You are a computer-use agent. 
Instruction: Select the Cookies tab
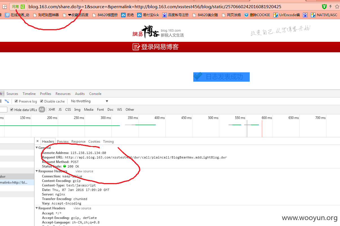point(94,142)
